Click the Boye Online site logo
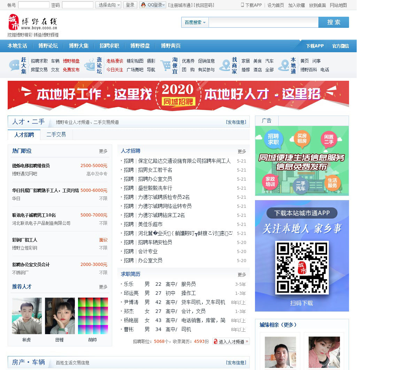The image size is (418, 370). pyautogui.click(x=33, y=23)
